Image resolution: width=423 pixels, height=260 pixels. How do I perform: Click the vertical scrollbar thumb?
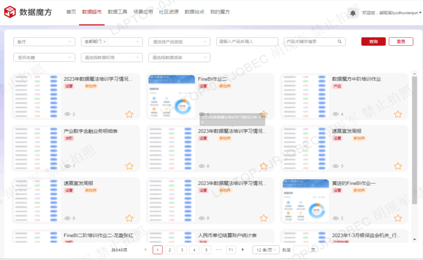414,140
